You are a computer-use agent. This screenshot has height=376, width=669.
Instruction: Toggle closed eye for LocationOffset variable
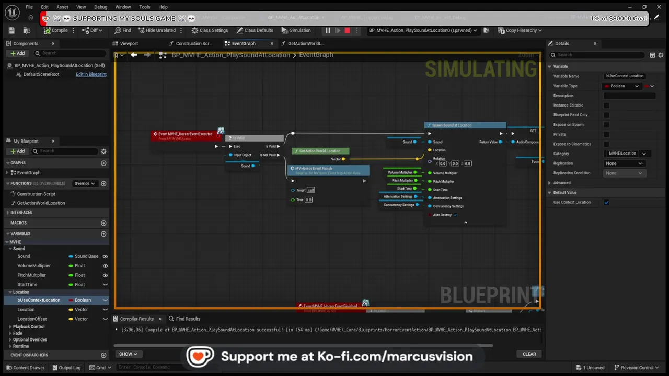(105, 319)
